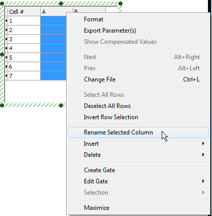Click the top-right green resize handle
Screen dimensions: 212x216
[120, 4]
